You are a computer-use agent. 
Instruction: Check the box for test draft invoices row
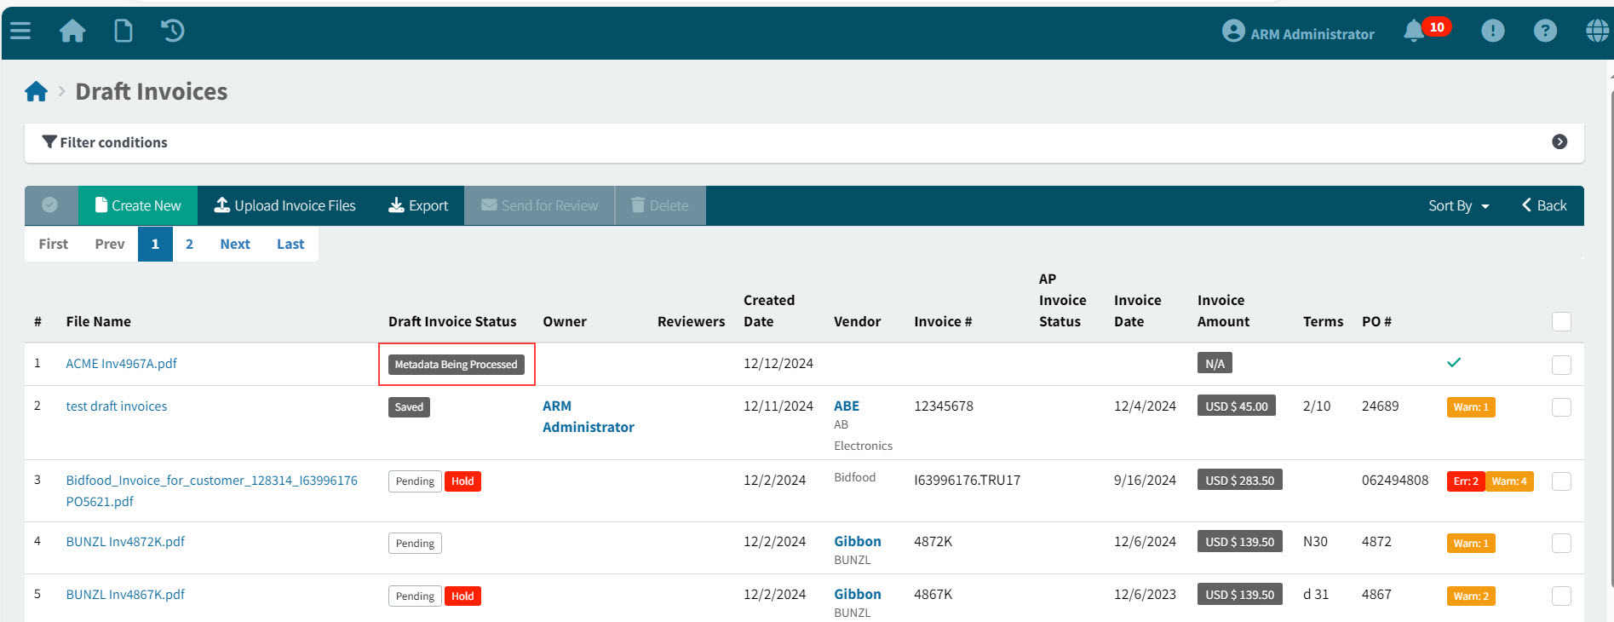1561,407
